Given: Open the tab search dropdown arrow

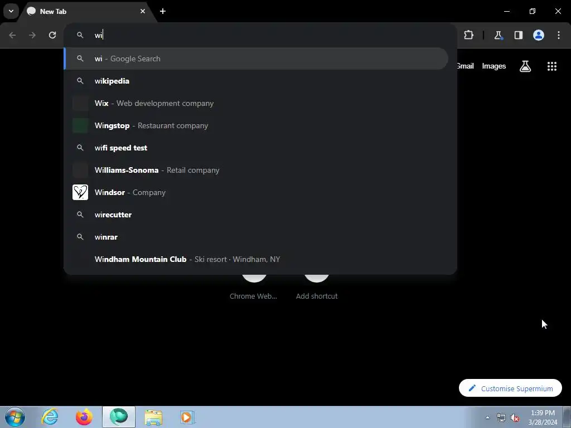Looking at the screenshot, I should [x=11, y=11].
